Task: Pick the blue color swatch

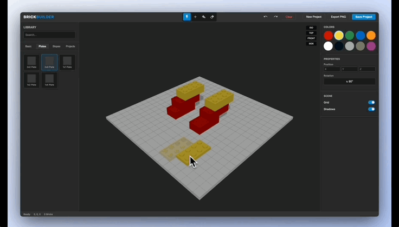Action: [360, 36]
